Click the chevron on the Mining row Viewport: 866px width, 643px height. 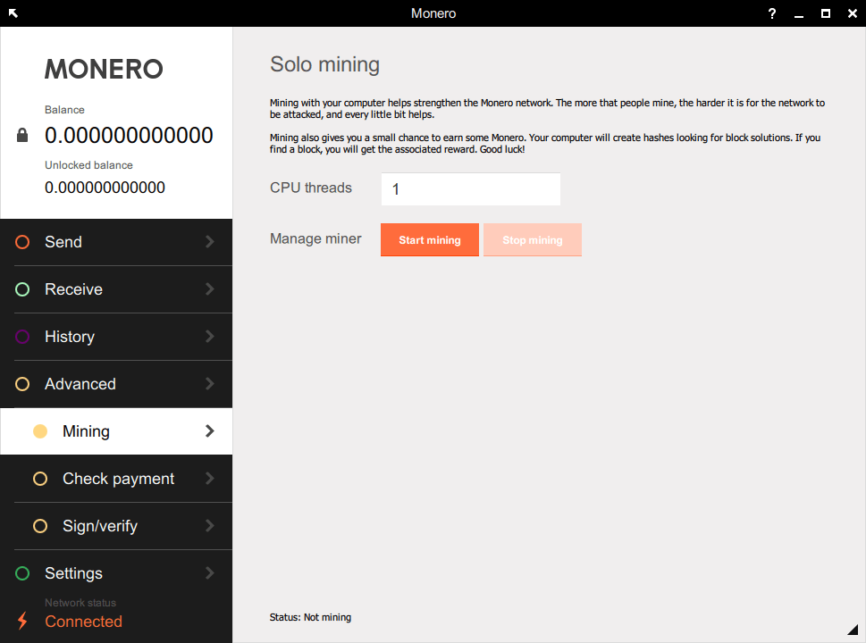point(210,431)
